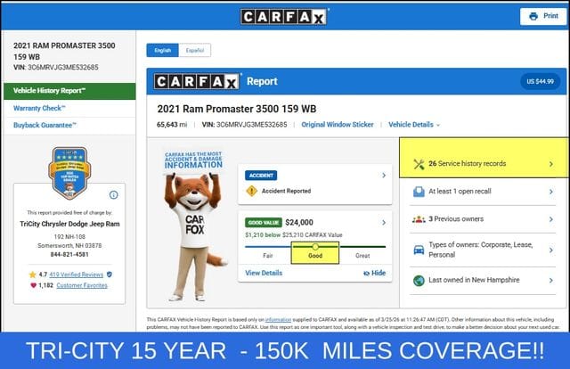This screenshot has height=369, width=570.
Task: Click the car icon for types of owners
Action: pos(419,250)
